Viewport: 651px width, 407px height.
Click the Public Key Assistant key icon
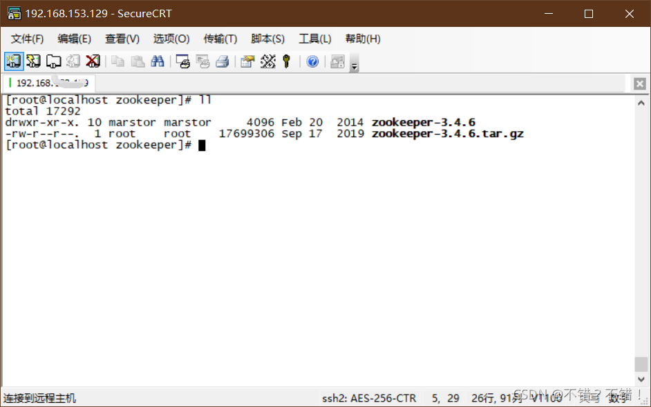[287, 62]
